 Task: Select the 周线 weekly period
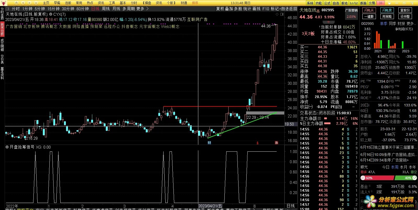(x=106, y=9)
